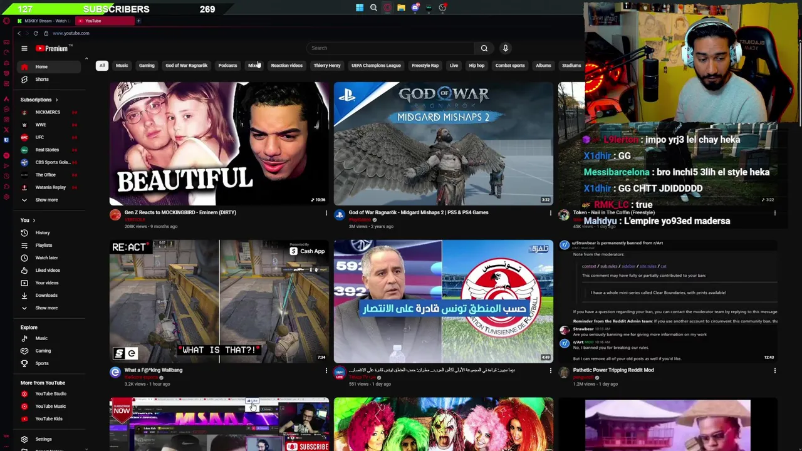Open YouTube Music from the sidebar
This screenshot has width=802, height=451.
(x=49, y=407)
